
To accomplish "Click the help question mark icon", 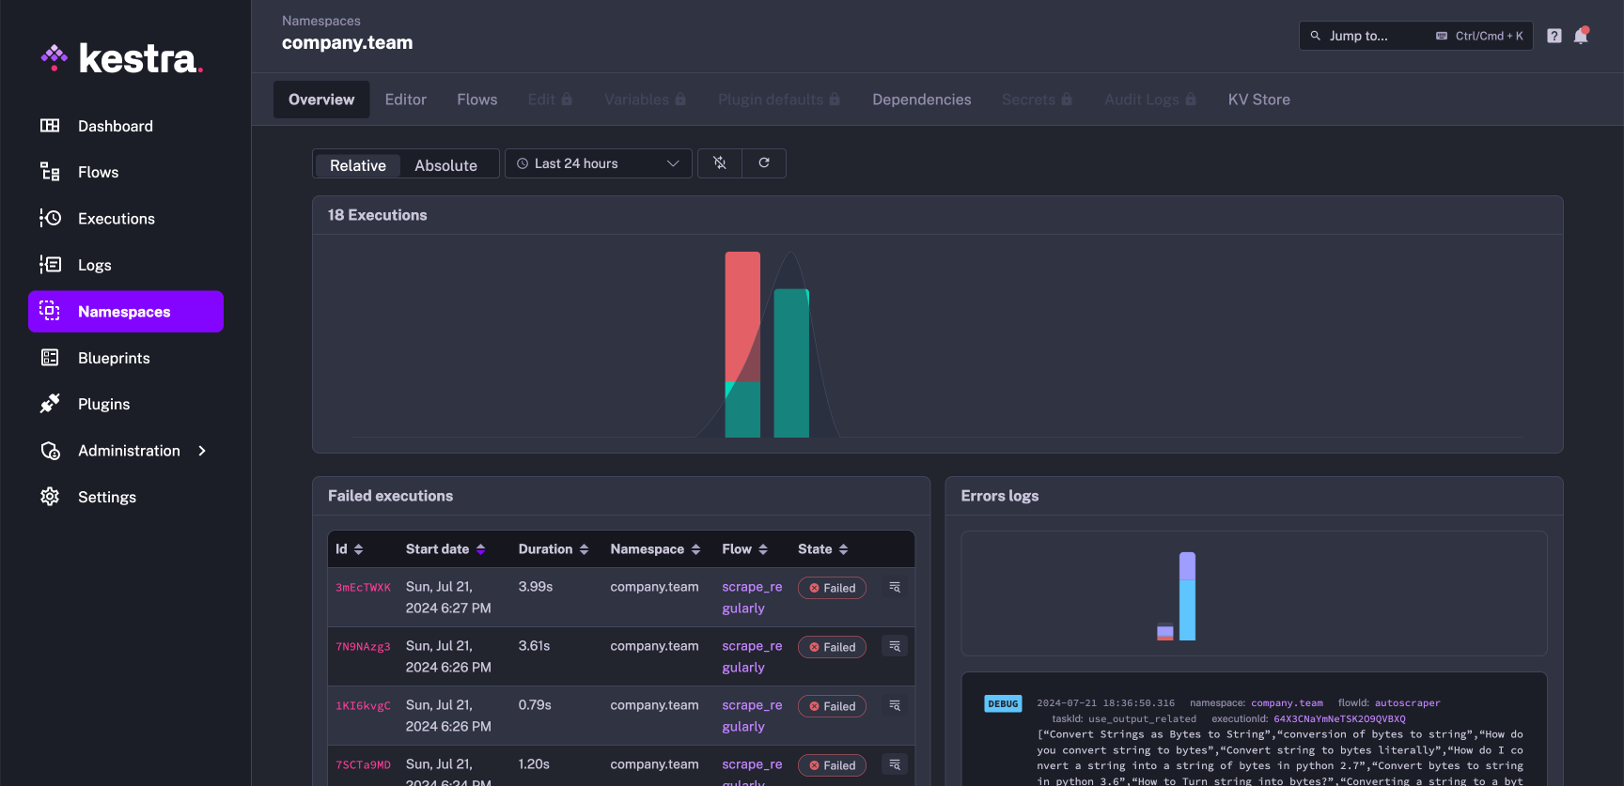I will coord(1554,36).
